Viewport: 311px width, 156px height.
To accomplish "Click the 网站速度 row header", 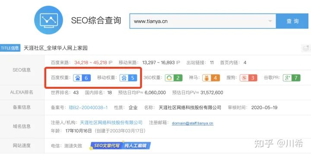I will click(x=22, y=146).
